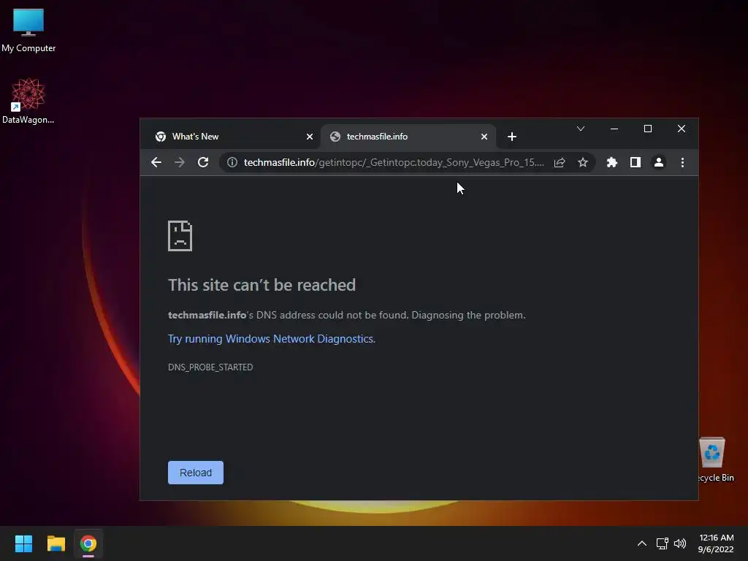Screen dimensions: 748x561
Task: Go back to the previous page
Action: [156, 162]
